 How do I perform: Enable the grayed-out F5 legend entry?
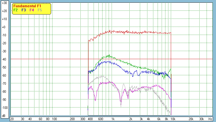click(x=40, y=10)
